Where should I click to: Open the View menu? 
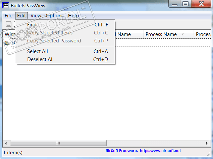coord(36,16)
